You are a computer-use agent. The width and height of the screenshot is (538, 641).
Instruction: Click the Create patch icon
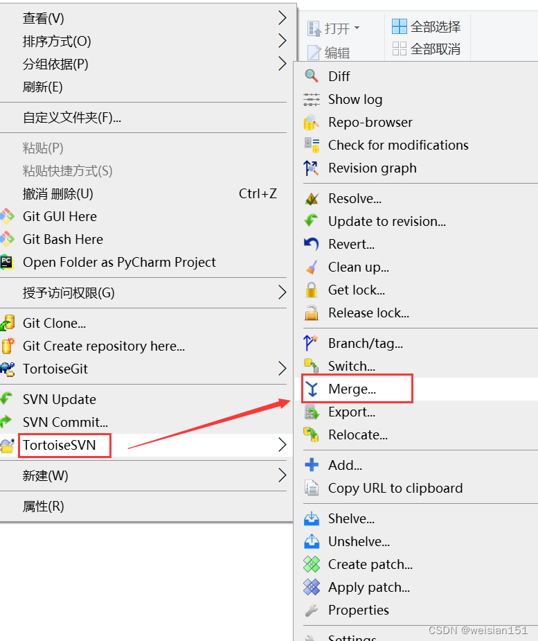312,564
